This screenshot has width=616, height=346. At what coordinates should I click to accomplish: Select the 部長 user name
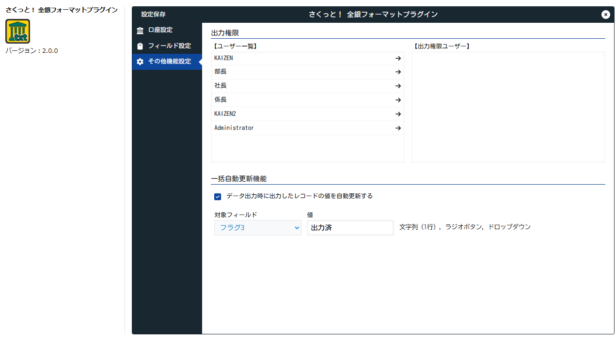point(221,72)
